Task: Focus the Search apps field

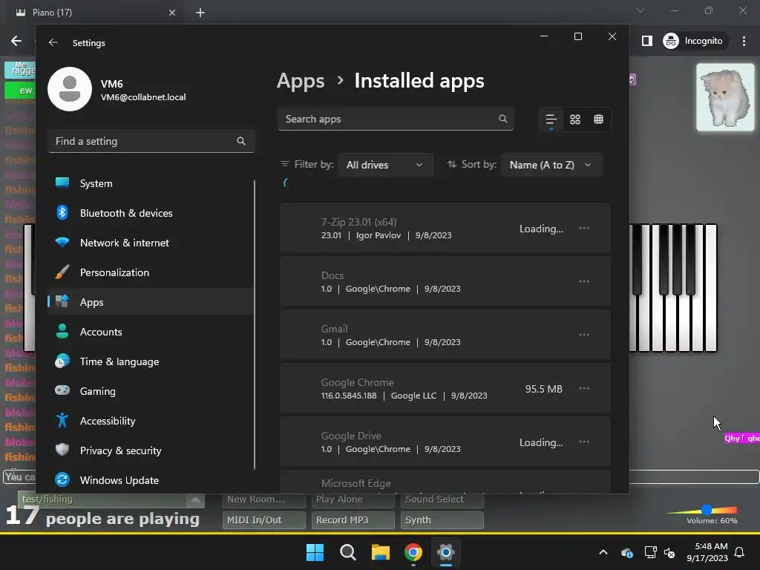Action: point(396,119)
